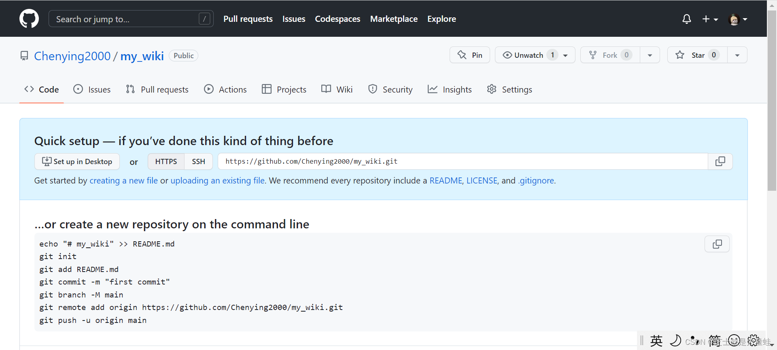The width and height of the screenshot is (777, 350).
Task: Open the repository Pull requests tab
Action: (157, 89)
